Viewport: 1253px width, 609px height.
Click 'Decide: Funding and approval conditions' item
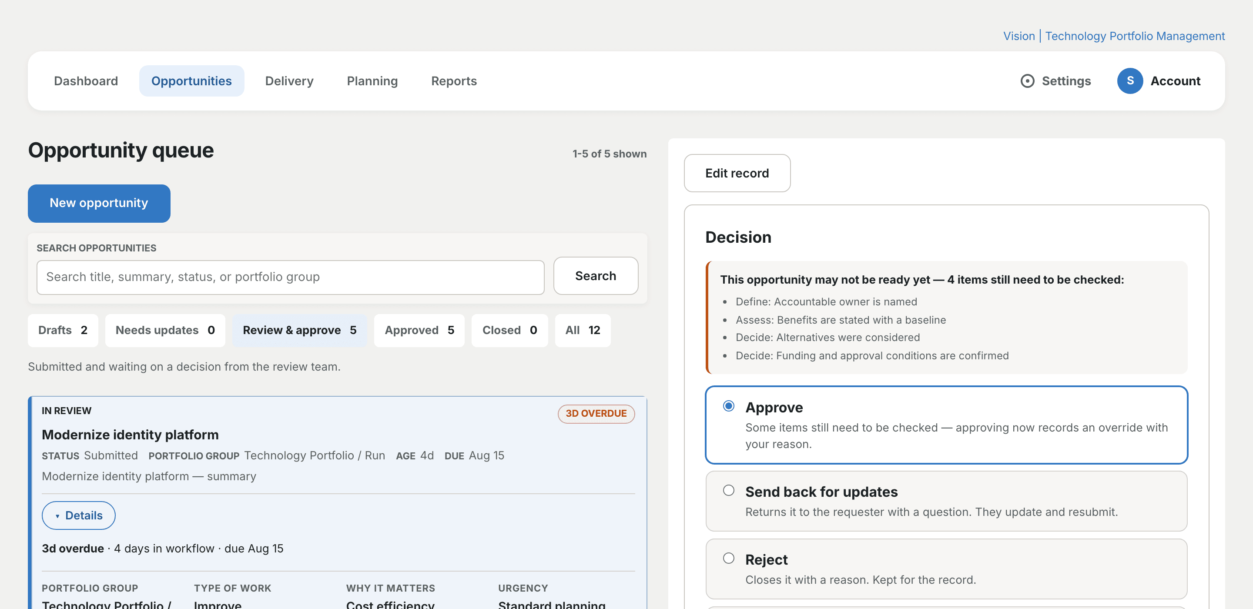point(871,355)
